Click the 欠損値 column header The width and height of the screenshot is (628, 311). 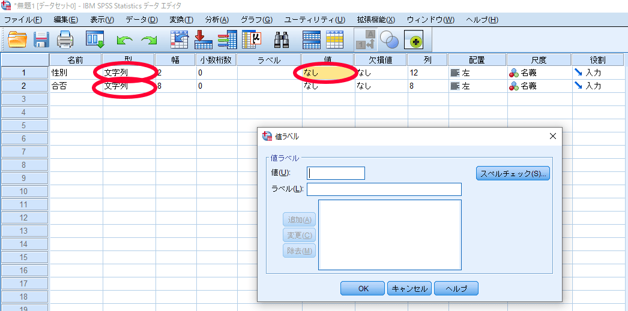click(381, 60)
